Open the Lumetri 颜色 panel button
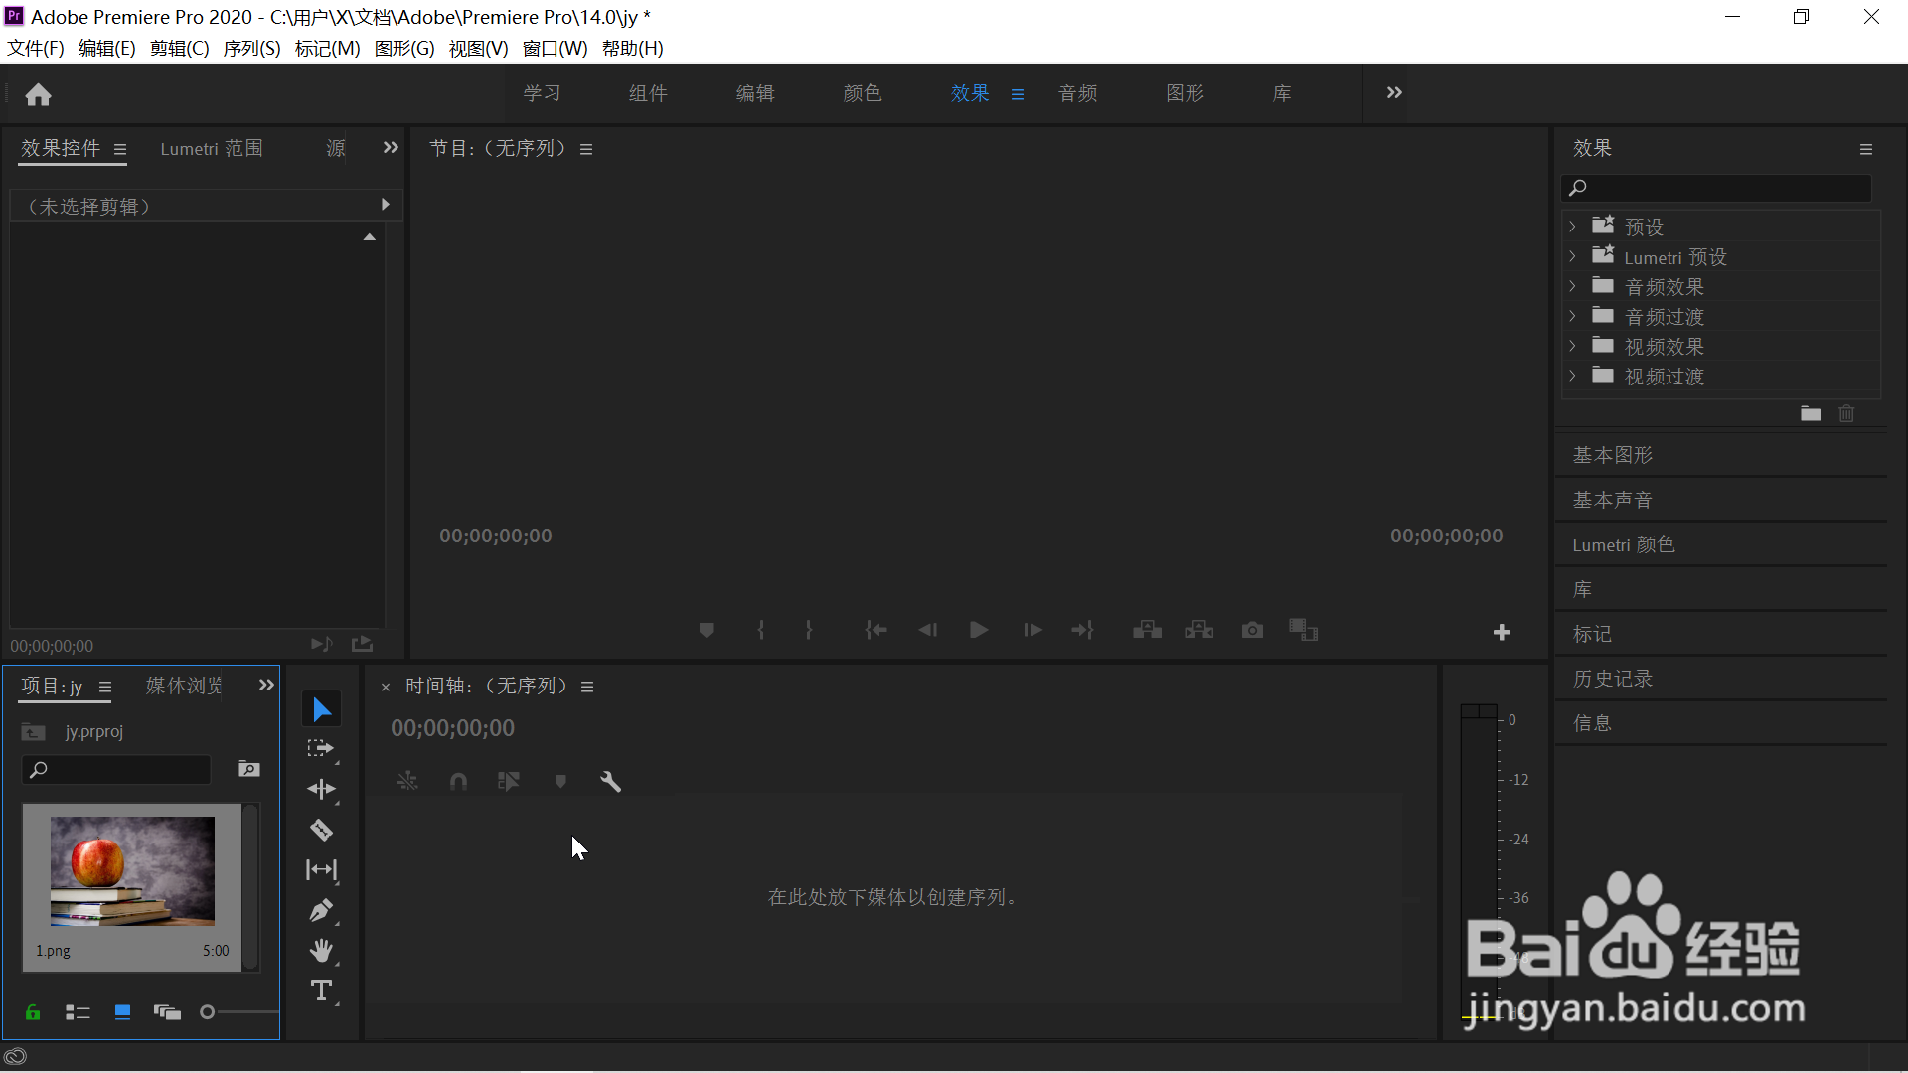 [1623, 544]
